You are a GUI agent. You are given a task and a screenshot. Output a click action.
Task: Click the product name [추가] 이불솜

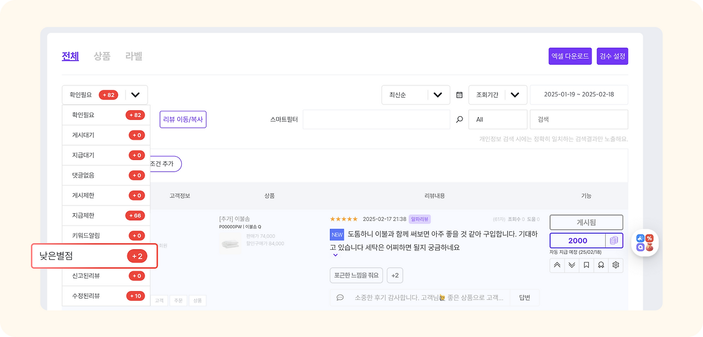pyautogui.click(x=235, y=219)
